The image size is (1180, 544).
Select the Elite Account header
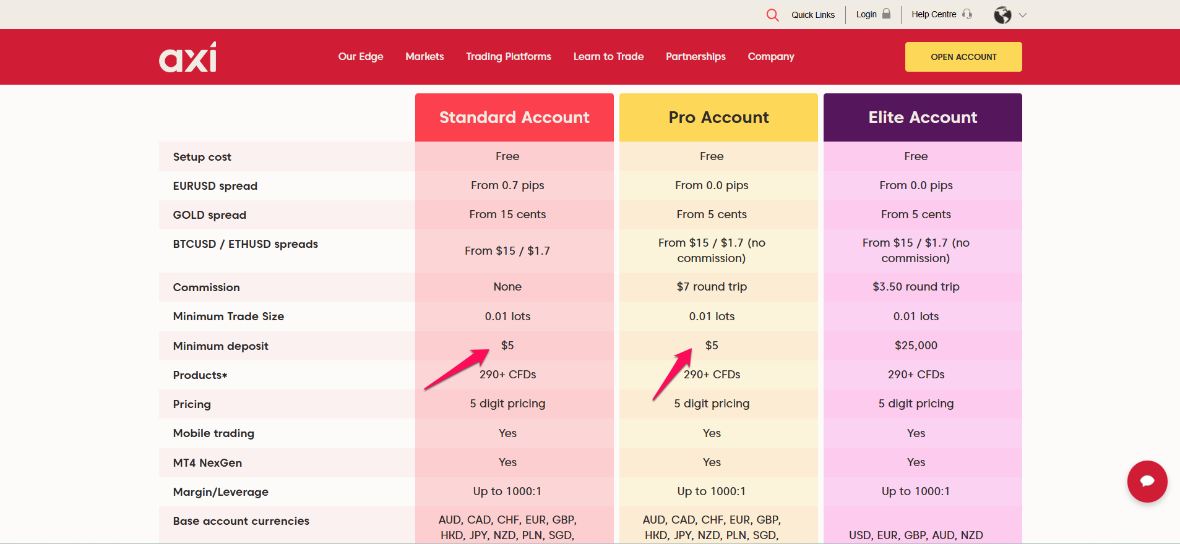923,117
